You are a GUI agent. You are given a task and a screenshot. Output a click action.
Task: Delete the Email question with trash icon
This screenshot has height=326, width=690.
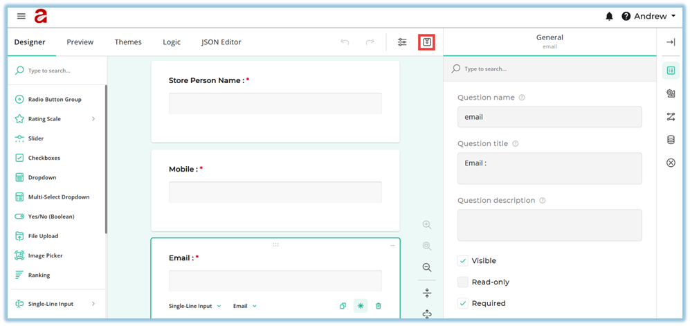[379, 306]
